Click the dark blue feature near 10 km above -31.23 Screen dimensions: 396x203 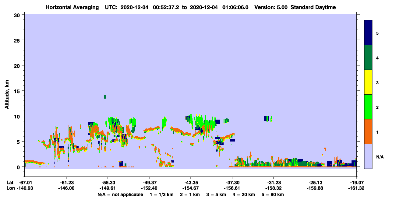pos(267,118)
